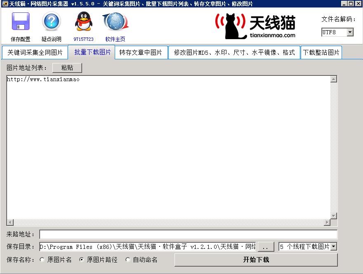Click the app icon in the title bar
Screen dimensions: 363x274
pyautogui.click(x=5, y=3)
